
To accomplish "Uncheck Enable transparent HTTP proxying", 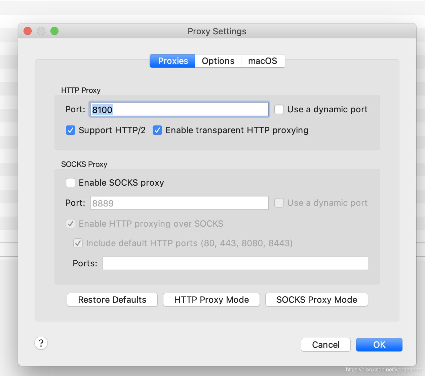I will coord(157,130).
